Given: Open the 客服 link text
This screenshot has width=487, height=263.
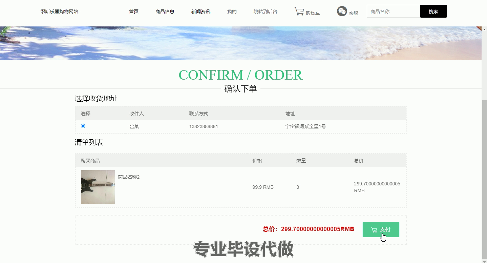Looking at the screenshot, I should point(354,13).
